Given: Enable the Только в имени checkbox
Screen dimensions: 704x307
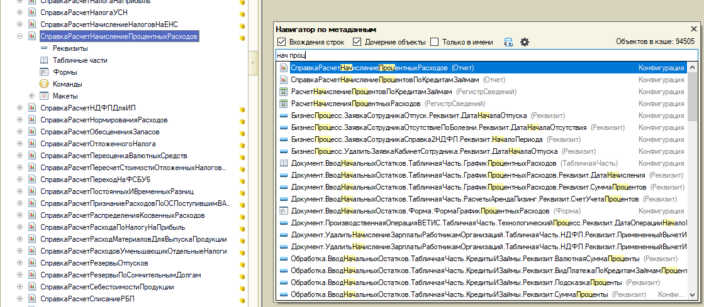Looking at the screenshot, I should tap(434, 42).
